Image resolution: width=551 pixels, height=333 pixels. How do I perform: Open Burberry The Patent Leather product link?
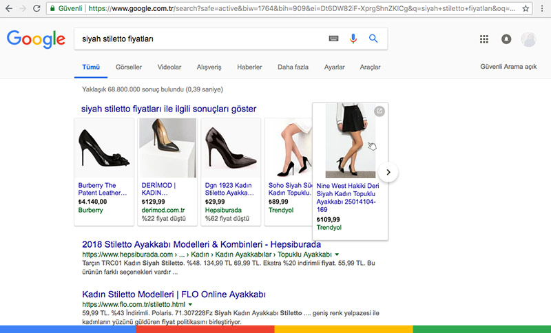102,189
